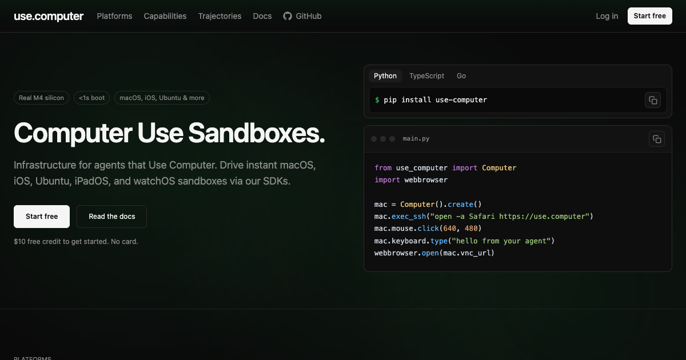
Task: Open the Platforms nav menu
Action: (114, 16)
